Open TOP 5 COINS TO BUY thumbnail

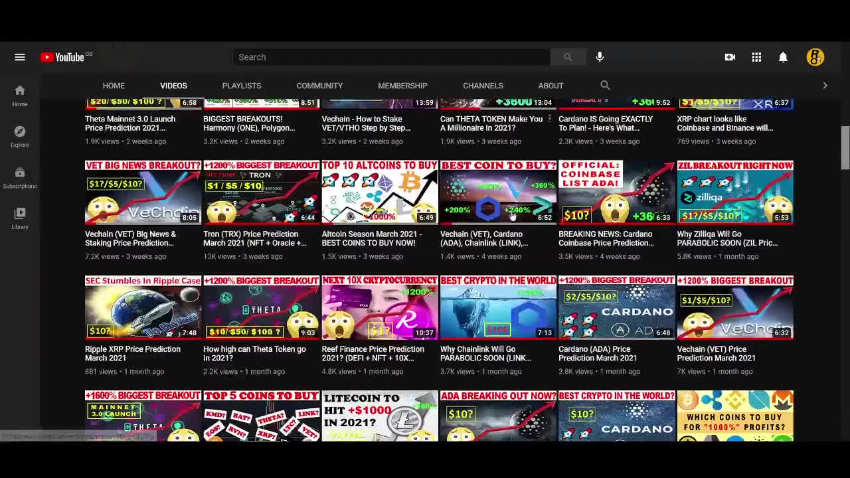(x=261, y=416)
